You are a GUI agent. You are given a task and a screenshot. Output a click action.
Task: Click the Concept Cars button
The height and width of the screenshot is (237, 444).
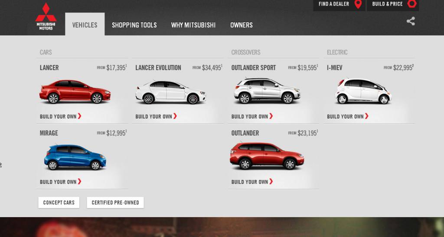[59, 202]
